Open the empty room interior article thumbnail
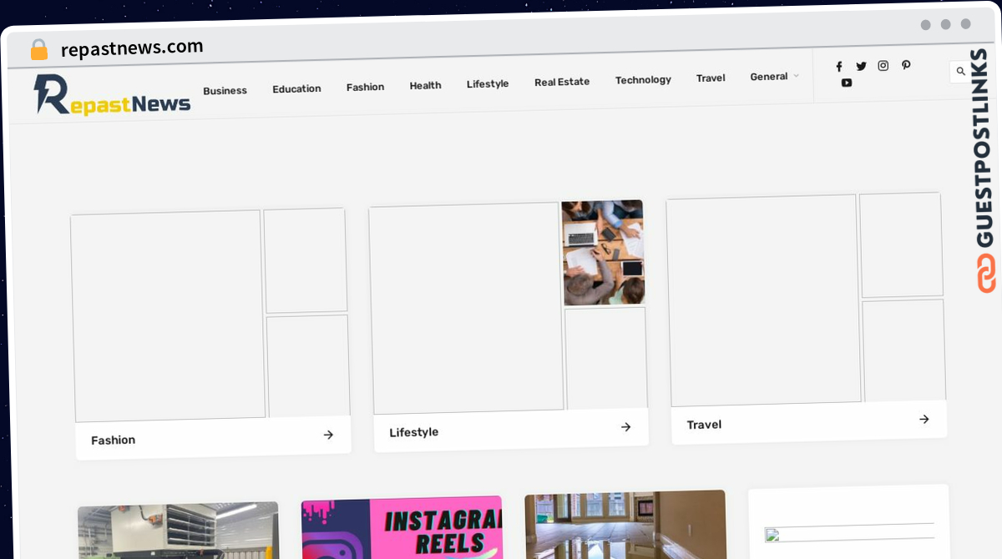This screenshot has width=1002, height=559. tap(625, 525)
